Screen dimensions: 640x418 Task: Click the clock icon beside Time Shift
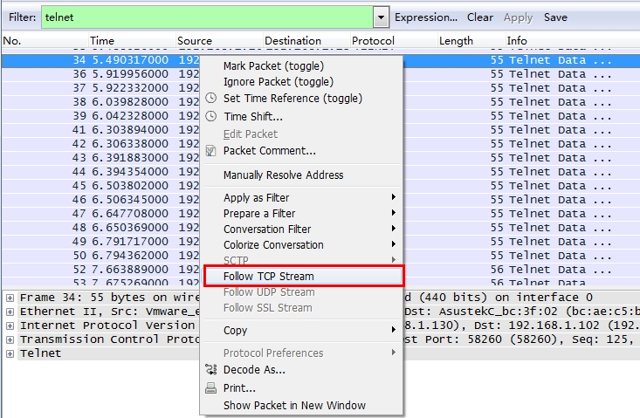coord(210,116)
